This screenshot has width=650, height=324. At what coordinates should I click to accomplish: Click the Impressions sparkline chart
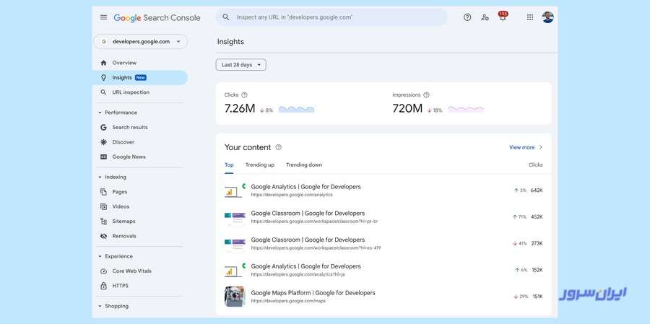pos(466,110)
